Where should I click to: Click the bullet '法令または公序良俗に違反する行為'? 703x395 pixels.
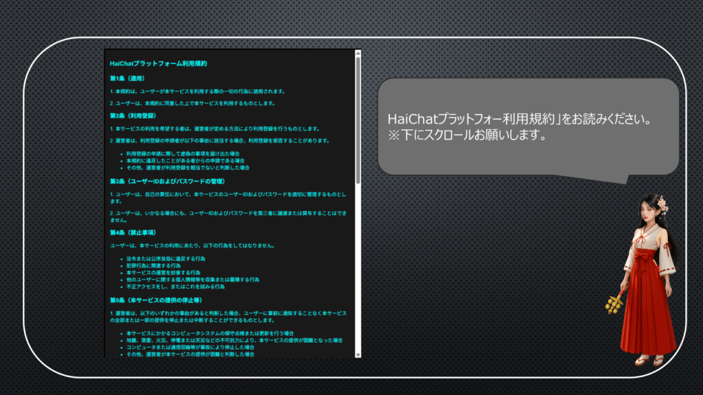[165, 259]
